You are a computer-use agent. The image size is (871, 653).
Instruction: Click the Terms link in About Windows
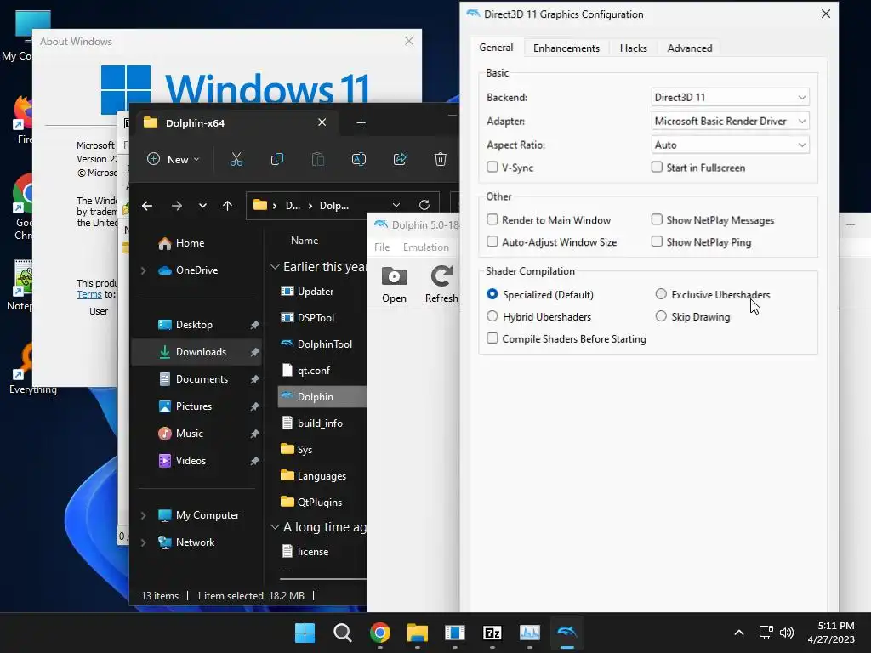(89, 294)
